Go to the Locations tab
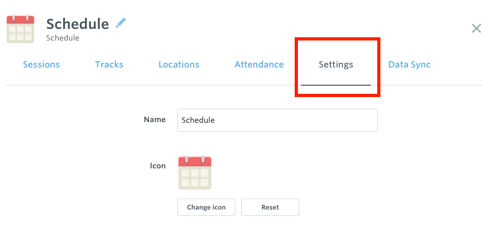Screen dimensions: 492x232 point(179,64)
